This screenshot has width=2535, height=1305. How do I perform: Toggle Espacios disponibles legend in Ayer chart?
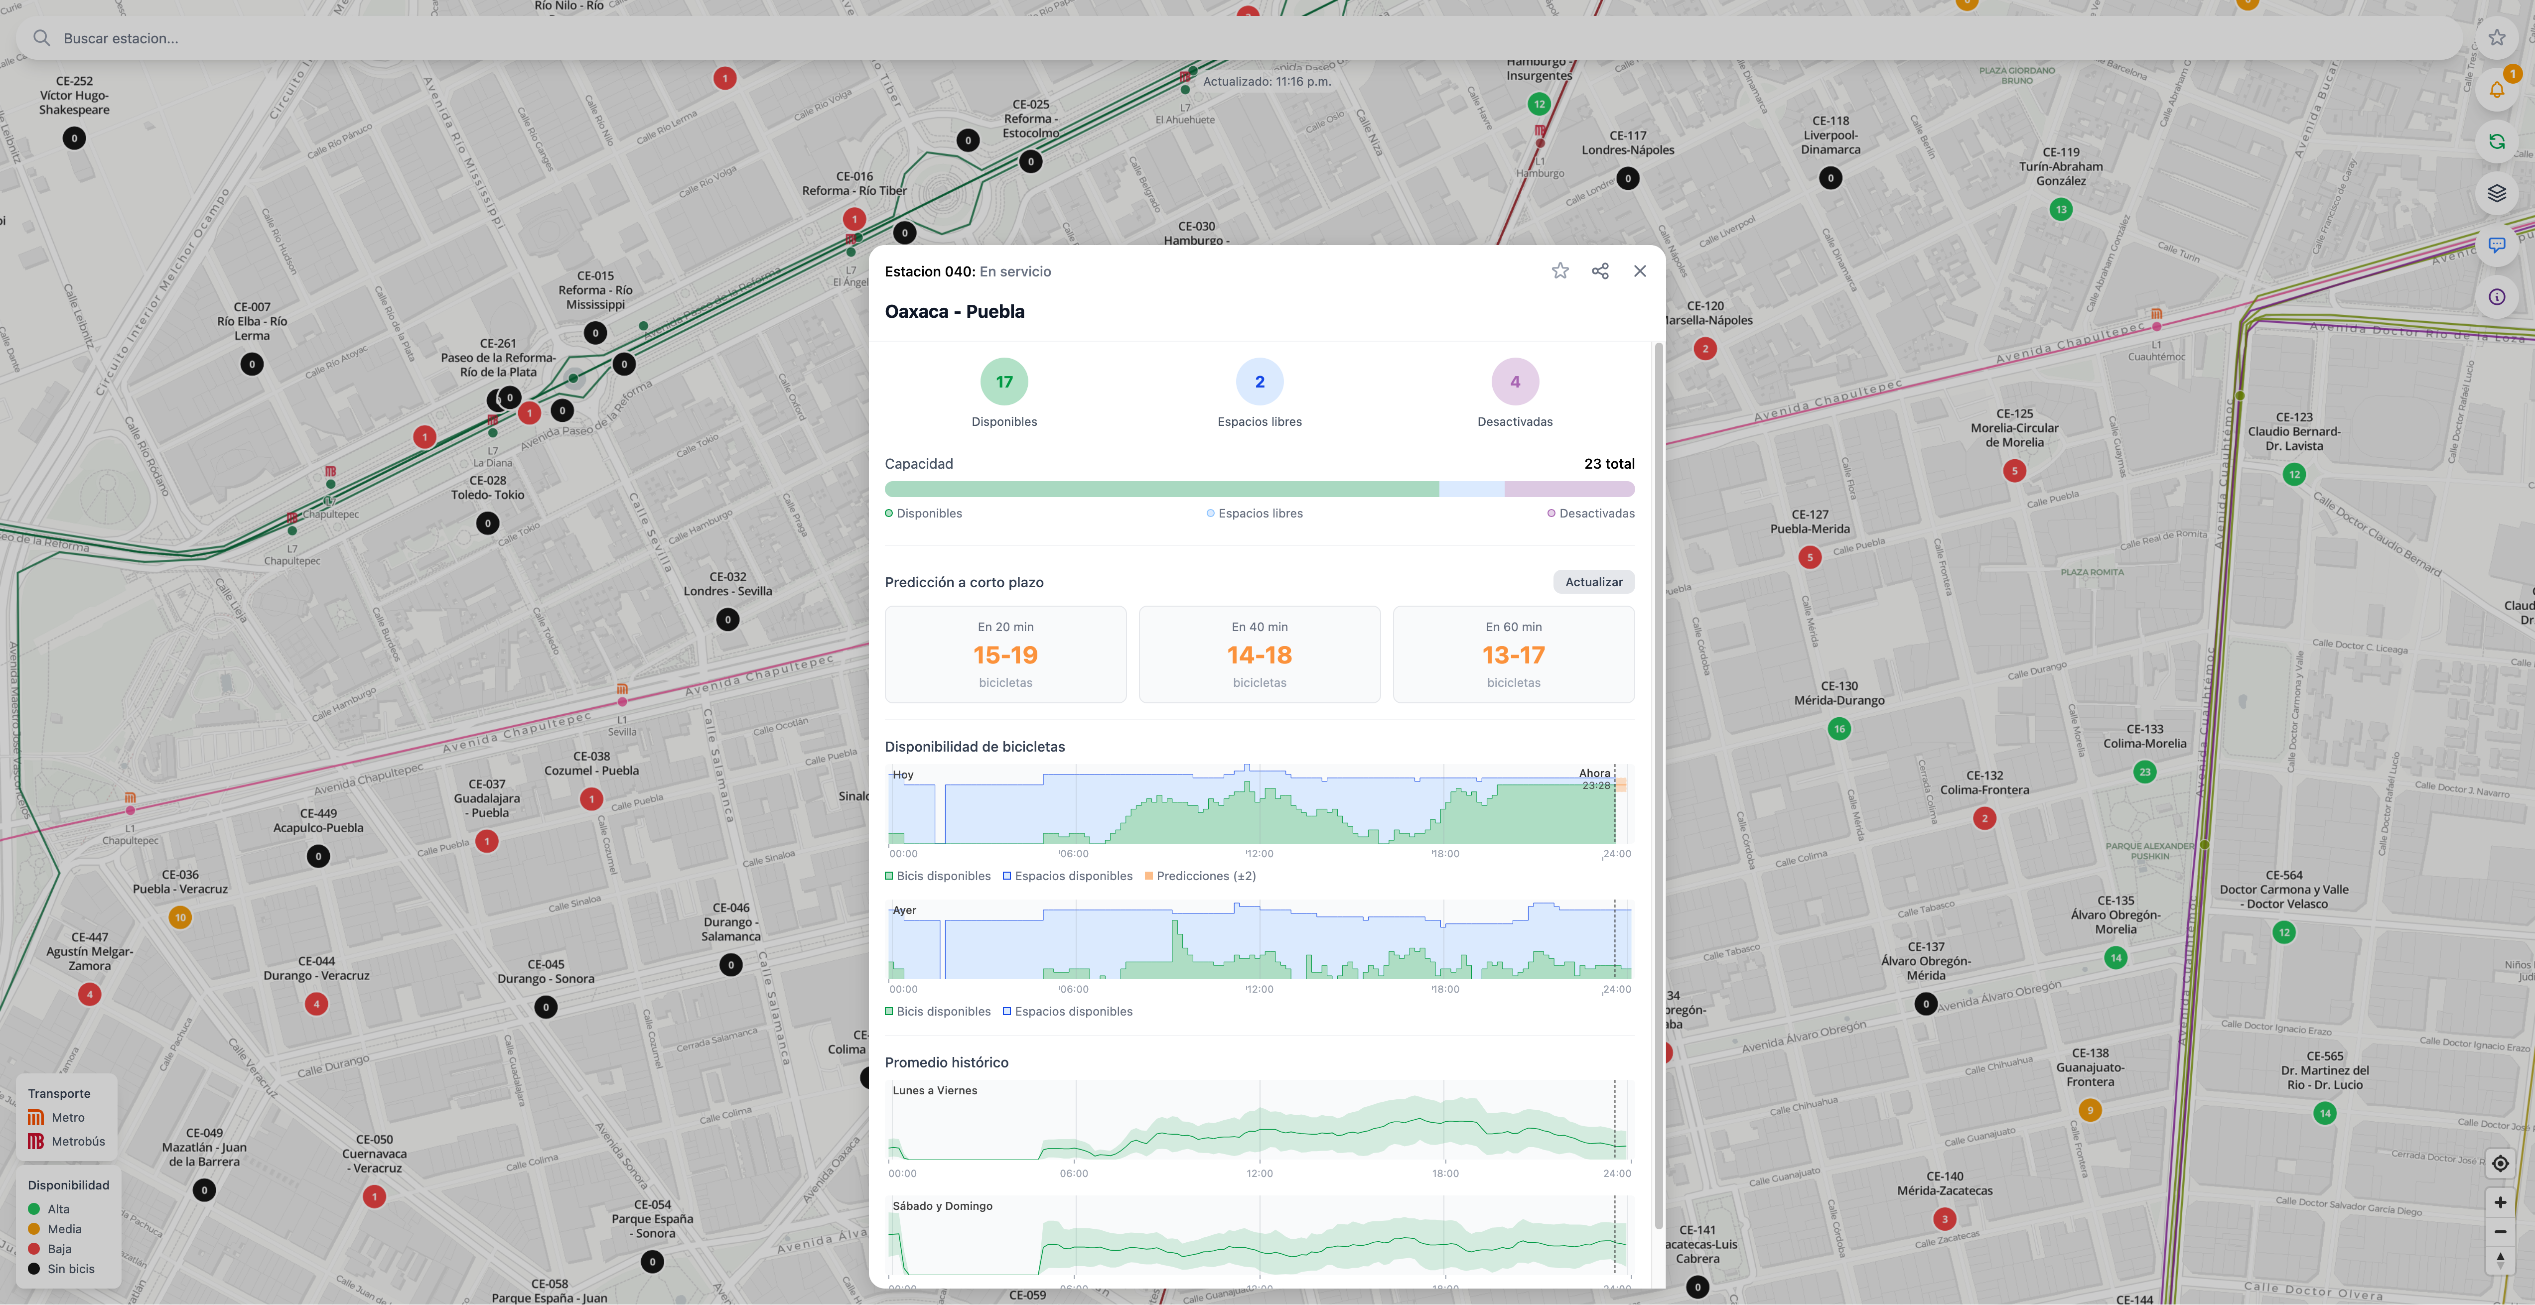(1068, 1012)
